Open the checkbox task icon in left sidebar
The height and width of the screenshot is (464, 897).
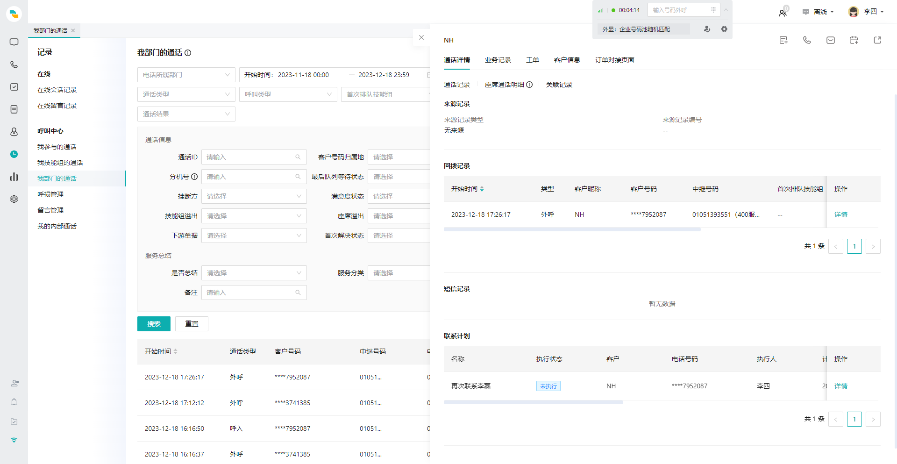(14, 87)
